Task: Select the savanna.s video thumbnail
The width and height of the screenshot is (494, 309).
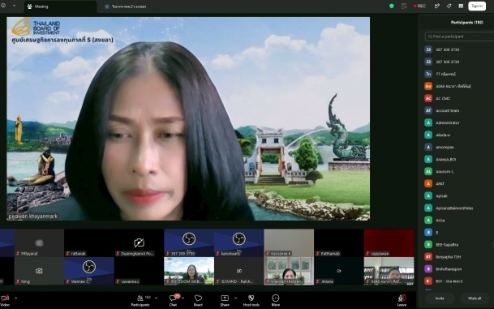Action: [139, 271]
